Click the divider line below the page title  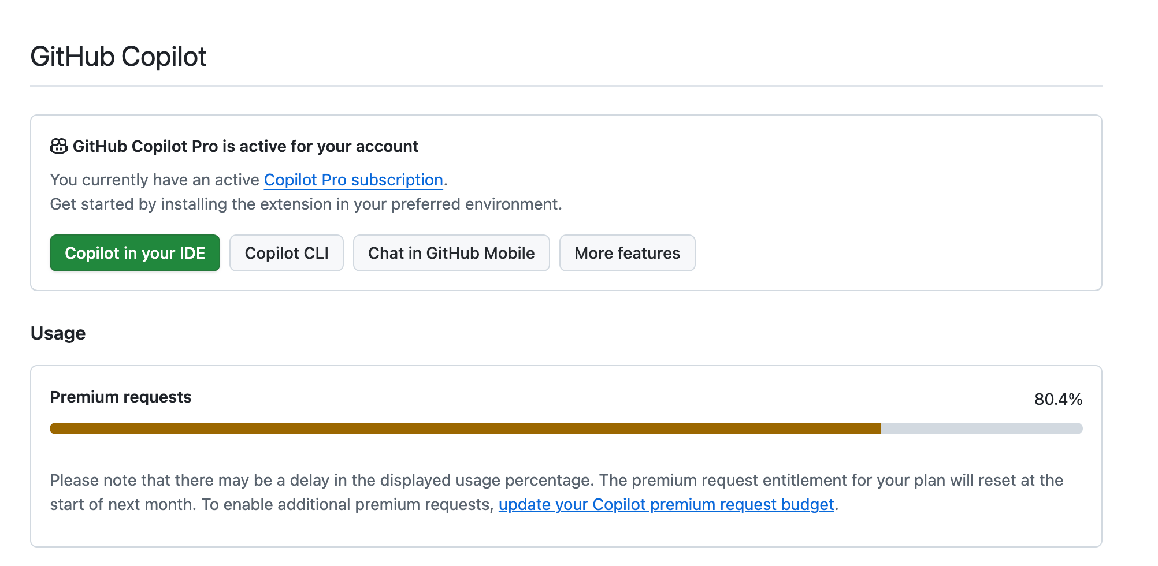[x=566, y=86]
